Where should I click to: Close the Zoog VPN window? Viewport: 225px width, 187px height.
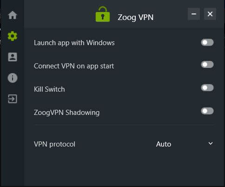click(210, 14)
